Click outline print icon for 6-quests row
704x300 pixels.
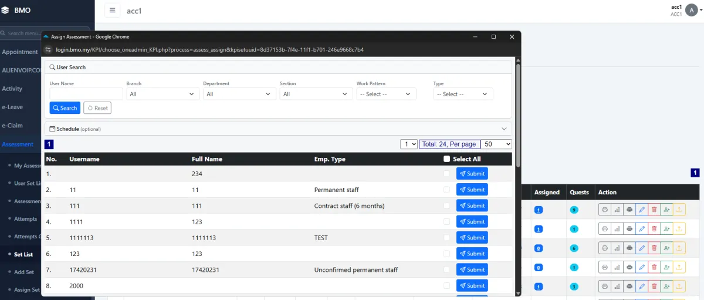tap(605, 248)
